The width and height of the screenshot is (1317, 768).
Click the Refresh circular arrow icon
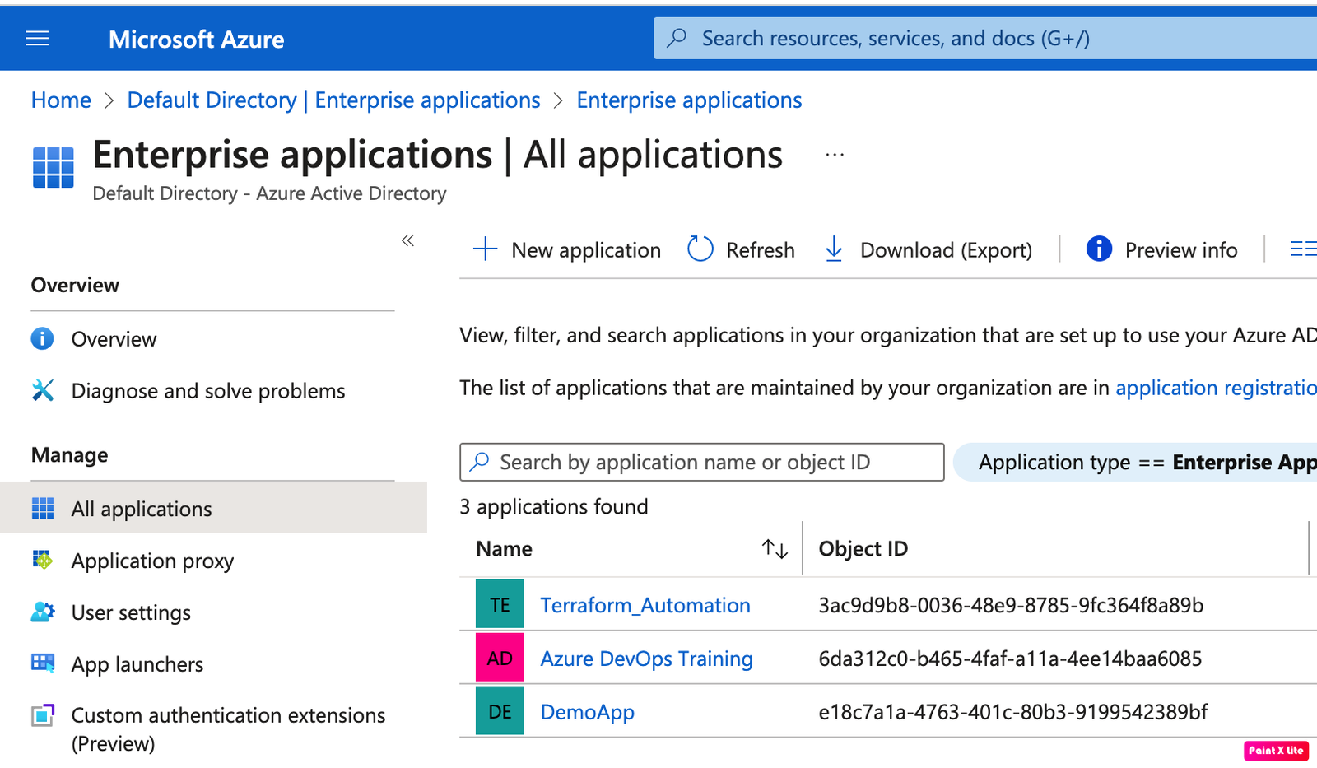(700, 249)
